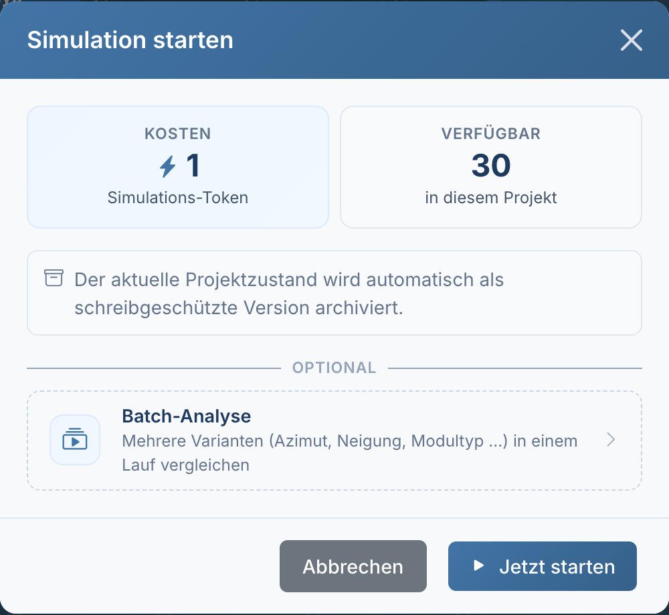
Task: Click the archive box icon
Action: tap(54, 278)
